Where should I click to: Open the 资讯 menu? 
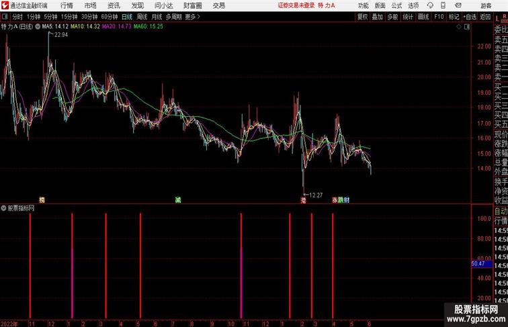(114, 5)
